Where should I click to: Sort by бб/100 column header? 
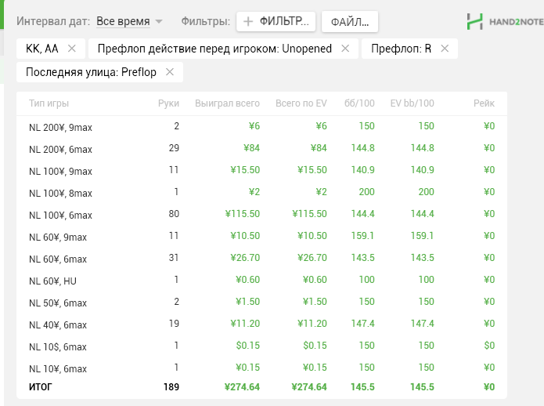pos(359,103)
